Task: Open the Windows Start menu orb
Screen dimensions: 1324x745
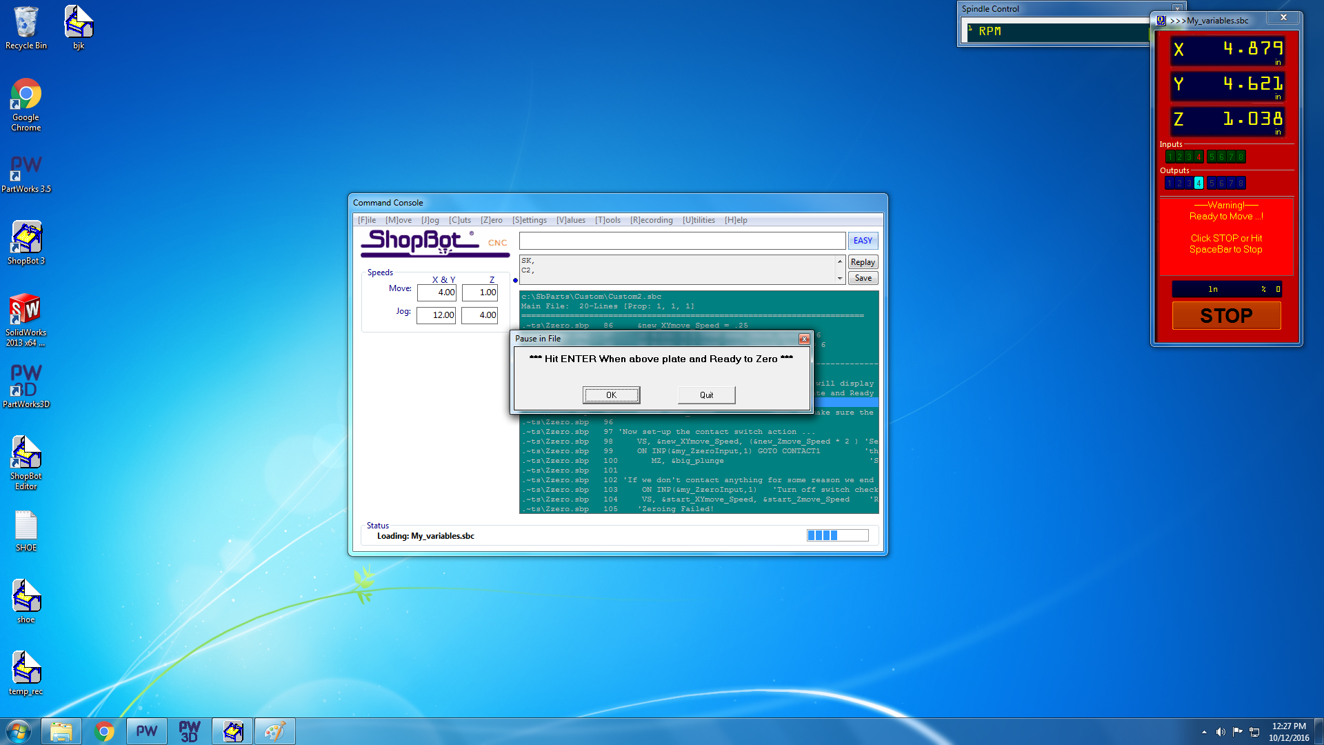Action: (19, 731)
